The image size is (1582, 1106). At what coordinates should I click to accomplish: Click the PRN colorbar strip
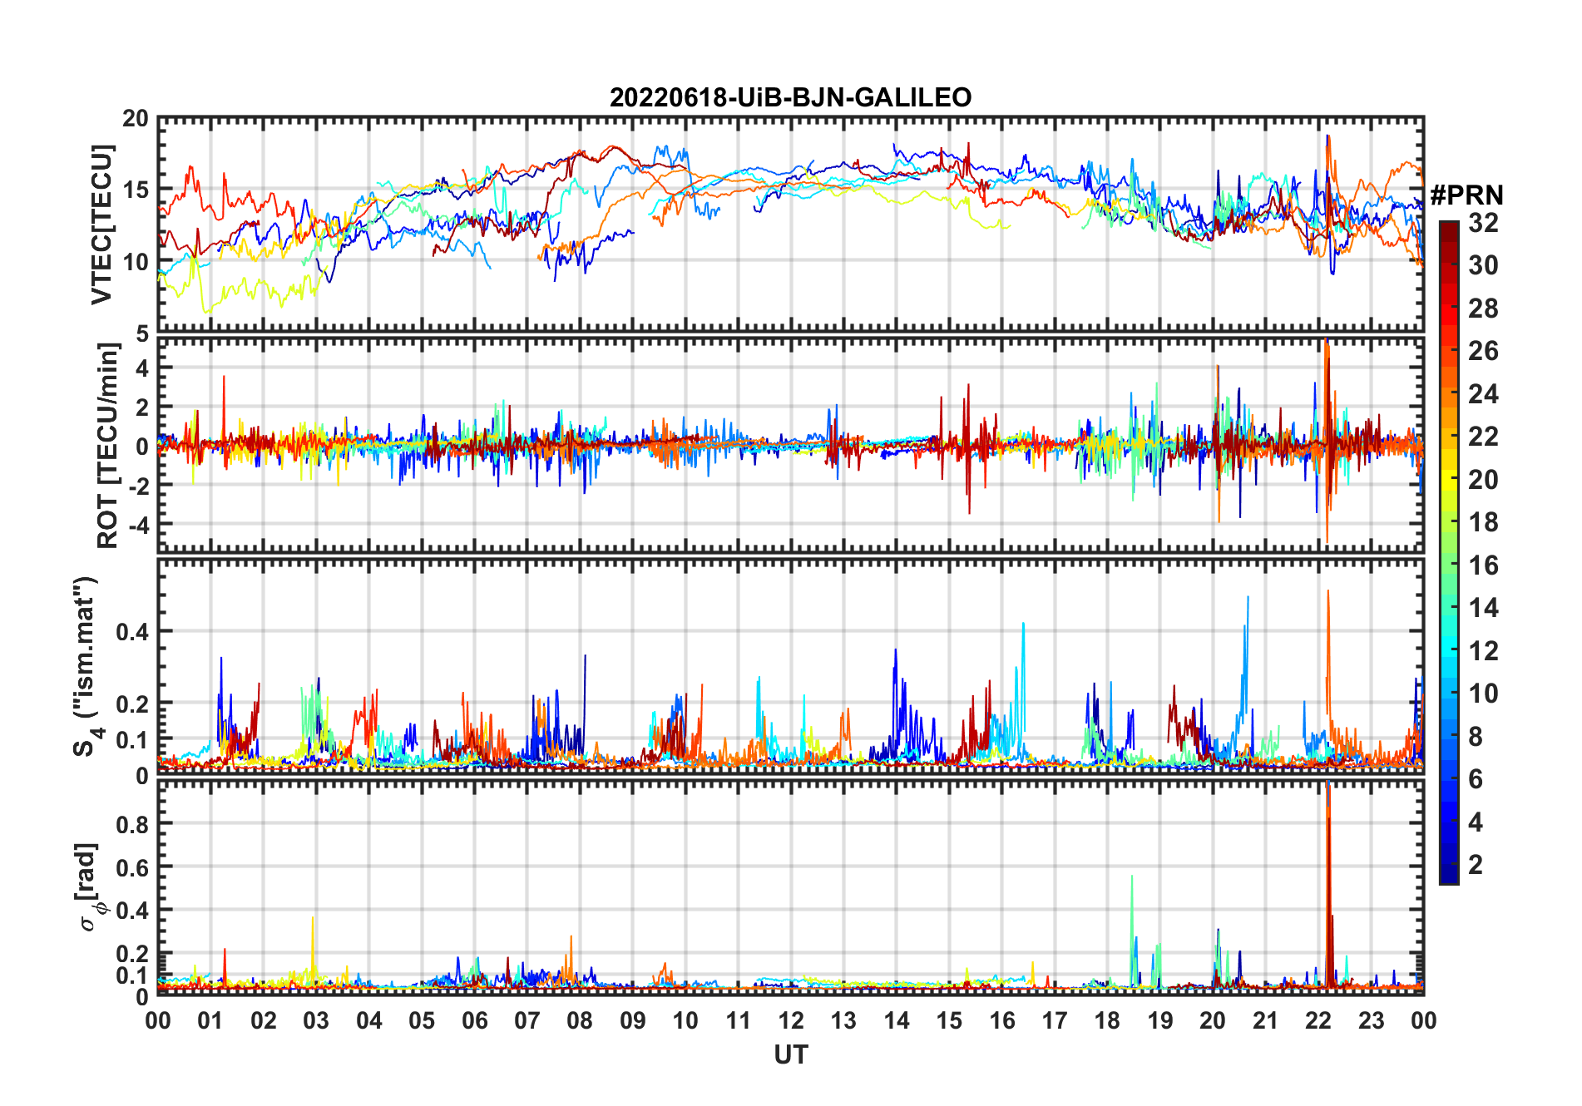coord(1448,552)
